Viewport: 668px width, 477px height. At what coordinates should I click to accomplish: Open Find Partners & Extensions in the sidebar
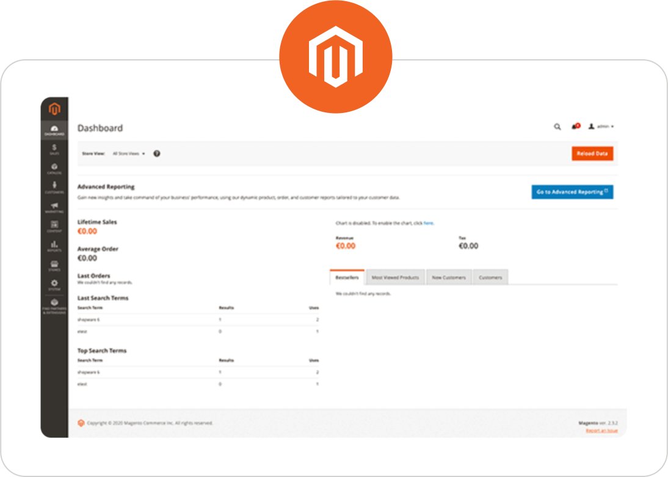[54, 307]
